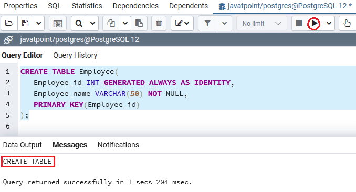356x192 pixels.
Task: Click the Open File folder icon
Action: [x=9, y=23]
